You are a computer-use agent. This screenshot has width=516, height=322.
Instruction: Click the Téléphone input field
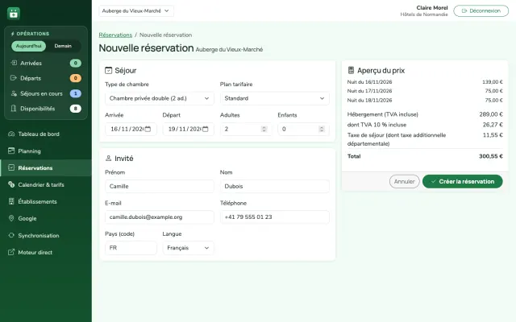pyautogui.click(x=274, y=217)
